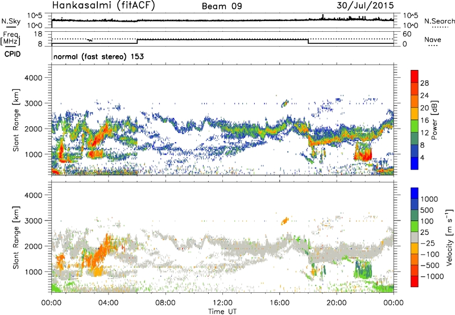Click the frequency step-up at 06:00 in Freq panel
Viewport: 455px width, 315px height.
coord(137,42)
